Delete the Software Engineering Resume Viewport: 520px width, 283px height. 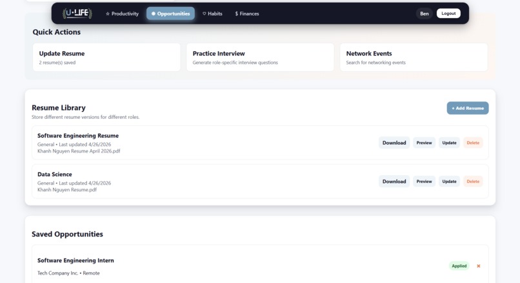pyautogui.click(x=473, y=143)
